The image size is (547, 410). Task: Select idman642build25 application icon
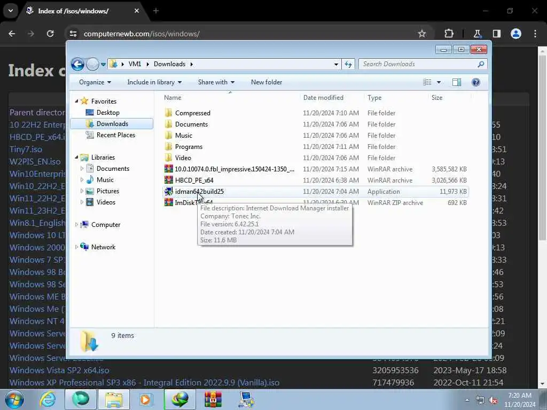point(168,192)
